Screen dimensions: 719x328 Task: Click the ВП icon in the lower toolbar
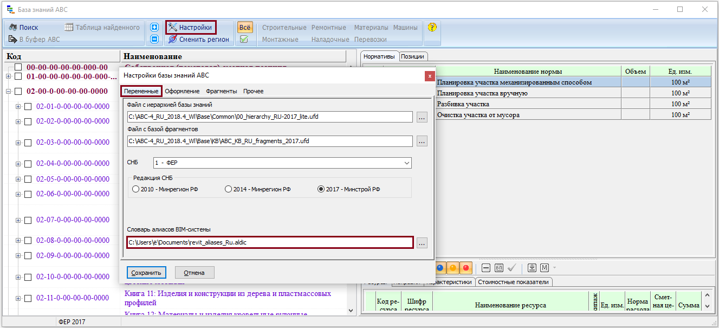pyautogui.click(x=498, y=268)
